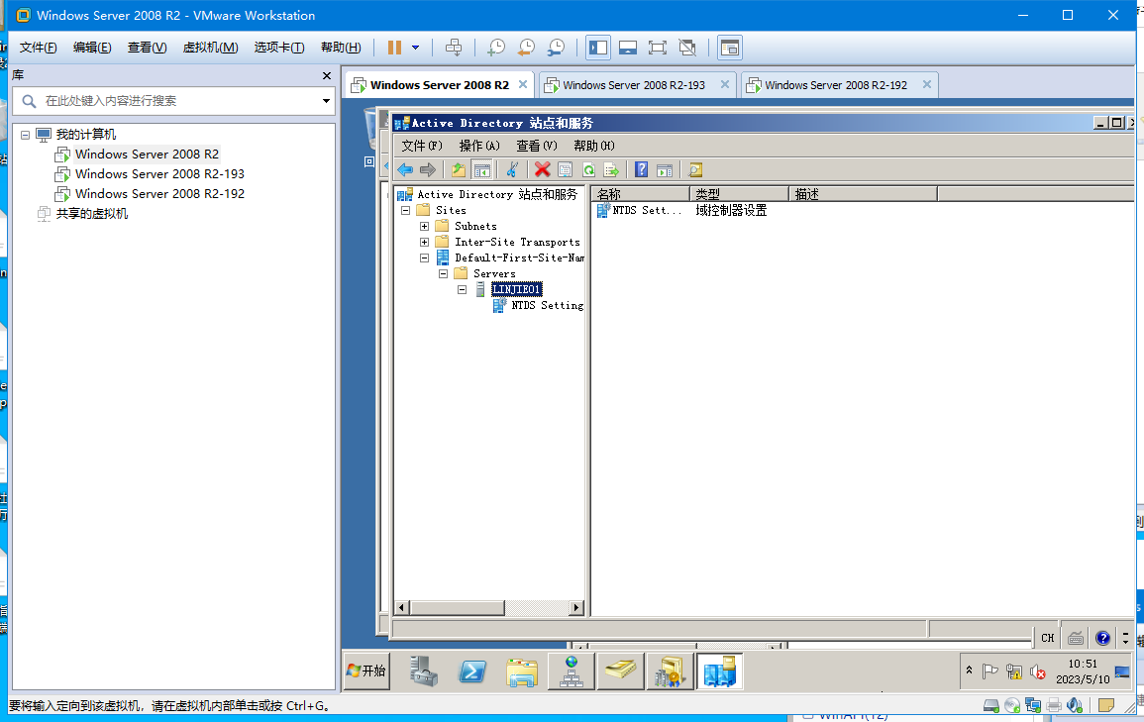This screenshot has height=722, width=1144.
Task: Open the 操作(A) menu in Active Directory window
Action: pyautogui.click(x=479, y=146)
